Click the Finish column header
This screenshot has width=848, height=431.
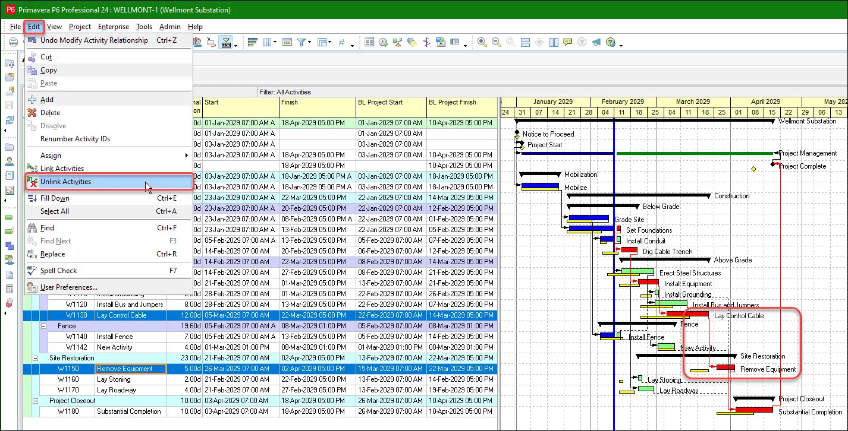318,107
